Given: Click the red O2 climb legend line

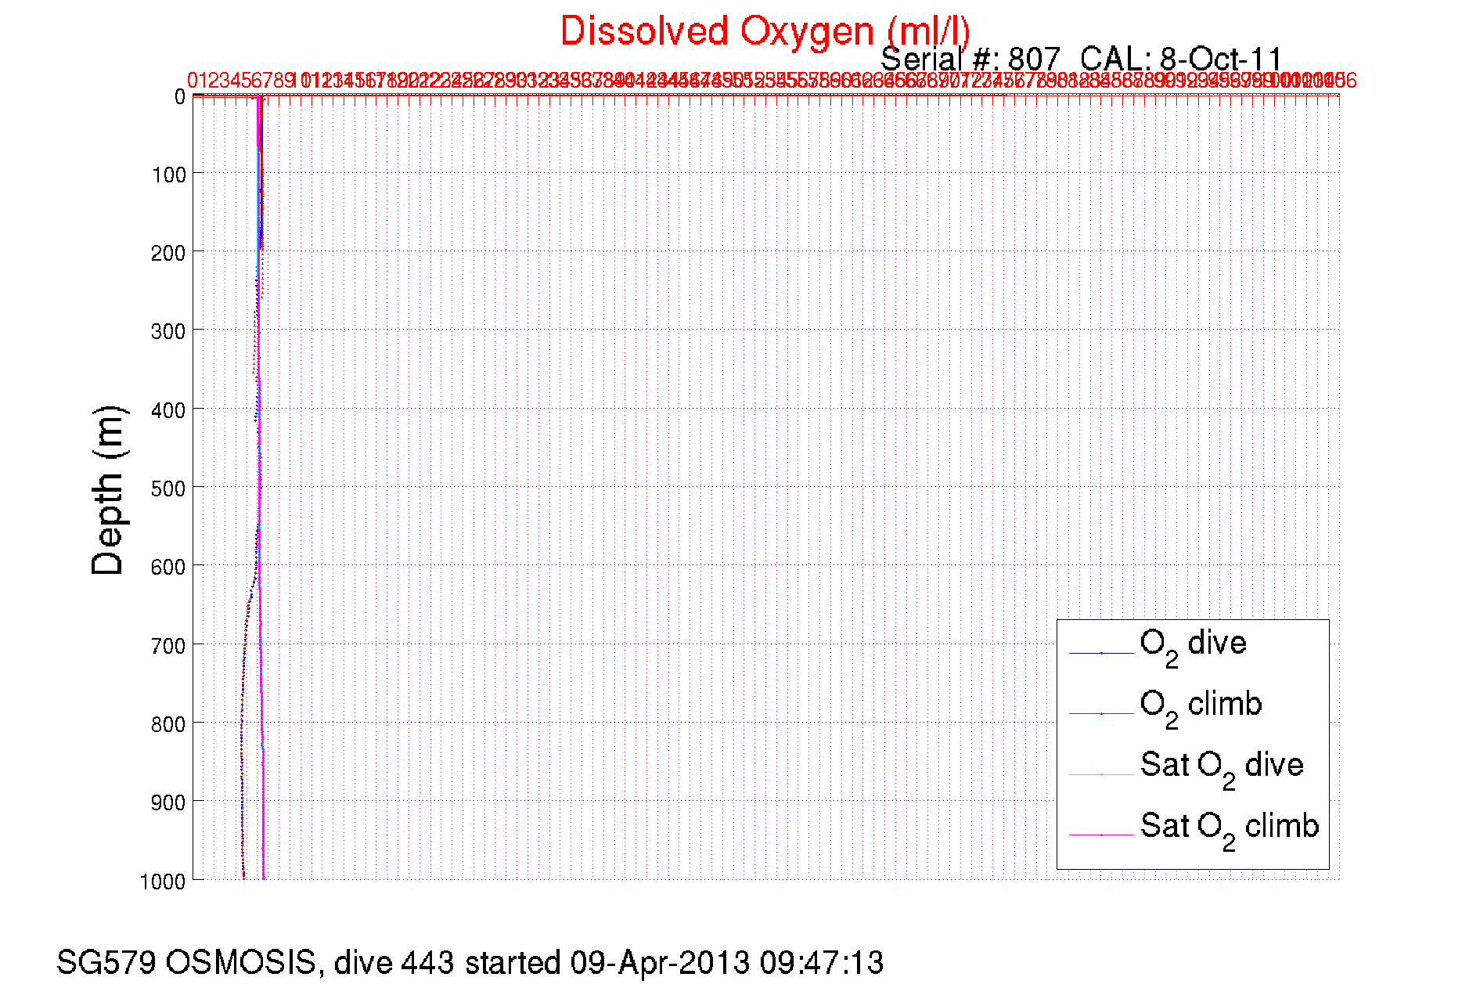Looking at the screenshot, I should 1101,713.
